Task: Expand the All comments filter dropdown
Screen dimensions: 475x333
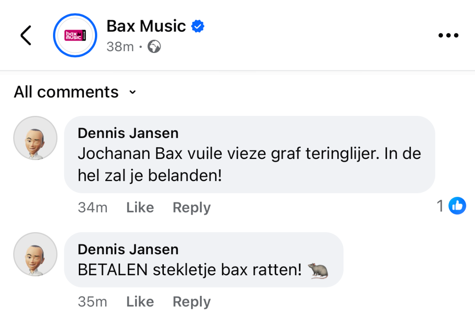Action: [75, 92]
